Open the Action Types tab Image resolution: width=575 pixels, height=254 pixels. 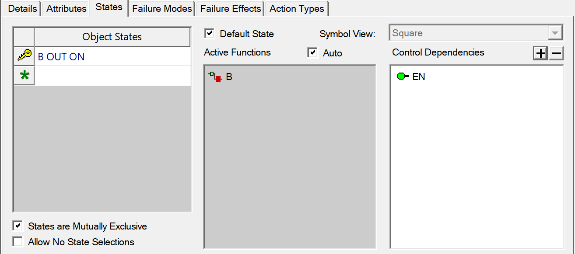297,8
